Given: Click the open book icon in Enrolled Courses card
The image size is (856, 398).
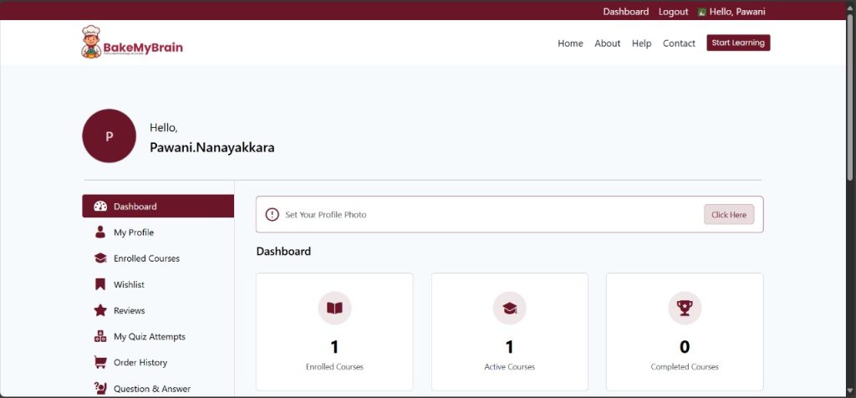Looking at the screenshot, I should pyautogui.click(x=334, y=309).
